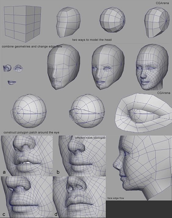Select the small eyeball socket piece

(7, 68)
